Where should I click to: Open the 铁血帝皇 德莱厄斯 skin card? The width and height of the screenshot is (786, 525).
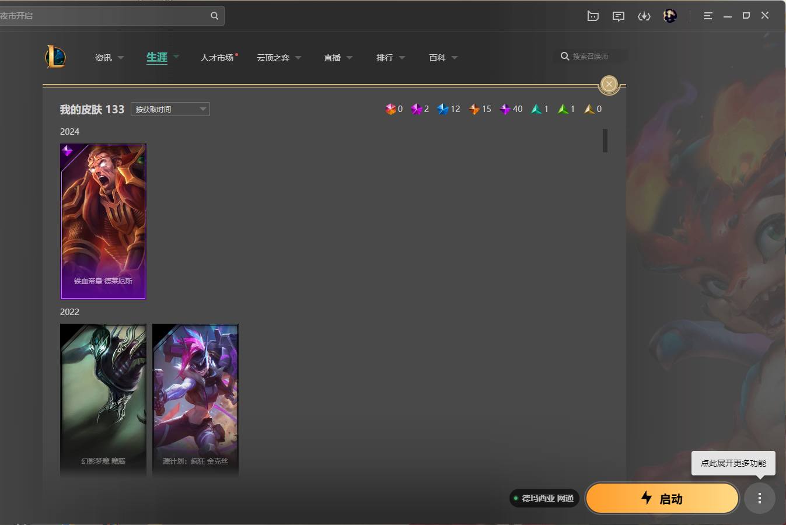click(103, 222)
